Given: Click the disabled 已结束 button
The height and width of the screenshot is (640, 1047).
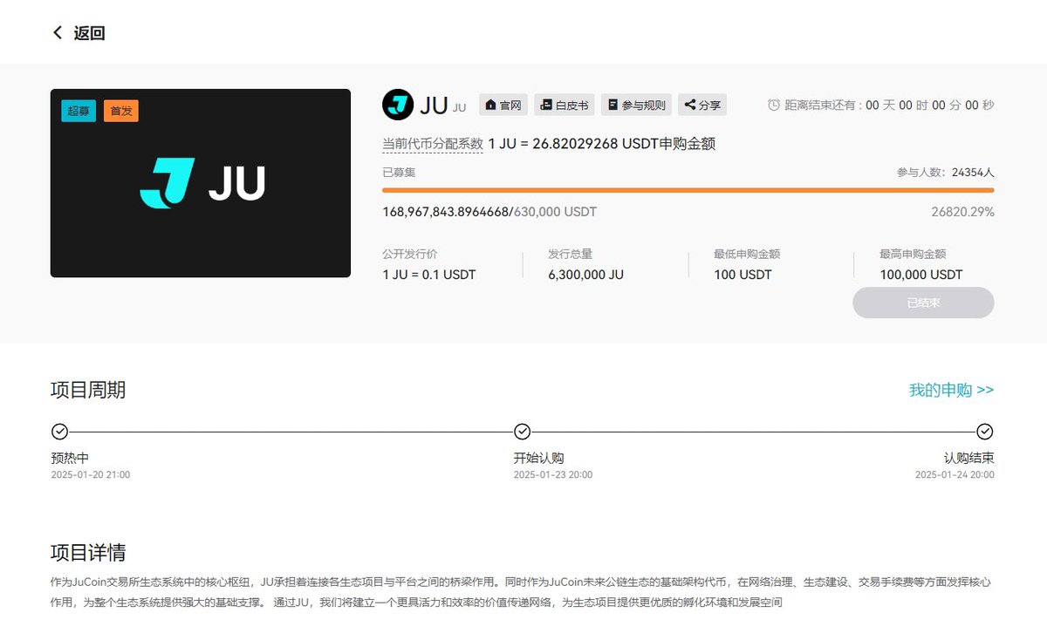Looking at the screenshot, I should pyautogui.click(x=922, y=303).
